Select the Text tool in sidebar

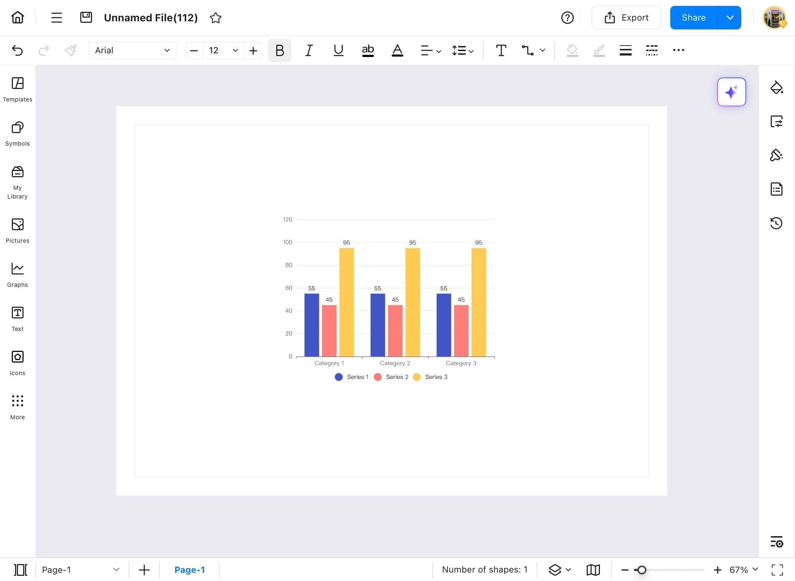[17, 318]
